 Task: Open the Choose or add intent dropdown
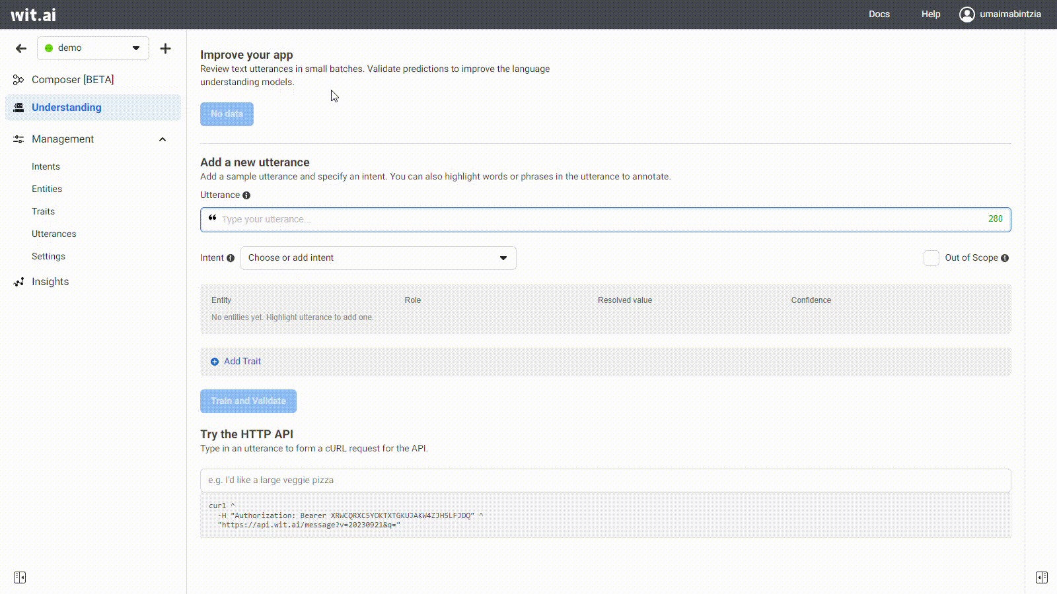pos(378,258)
